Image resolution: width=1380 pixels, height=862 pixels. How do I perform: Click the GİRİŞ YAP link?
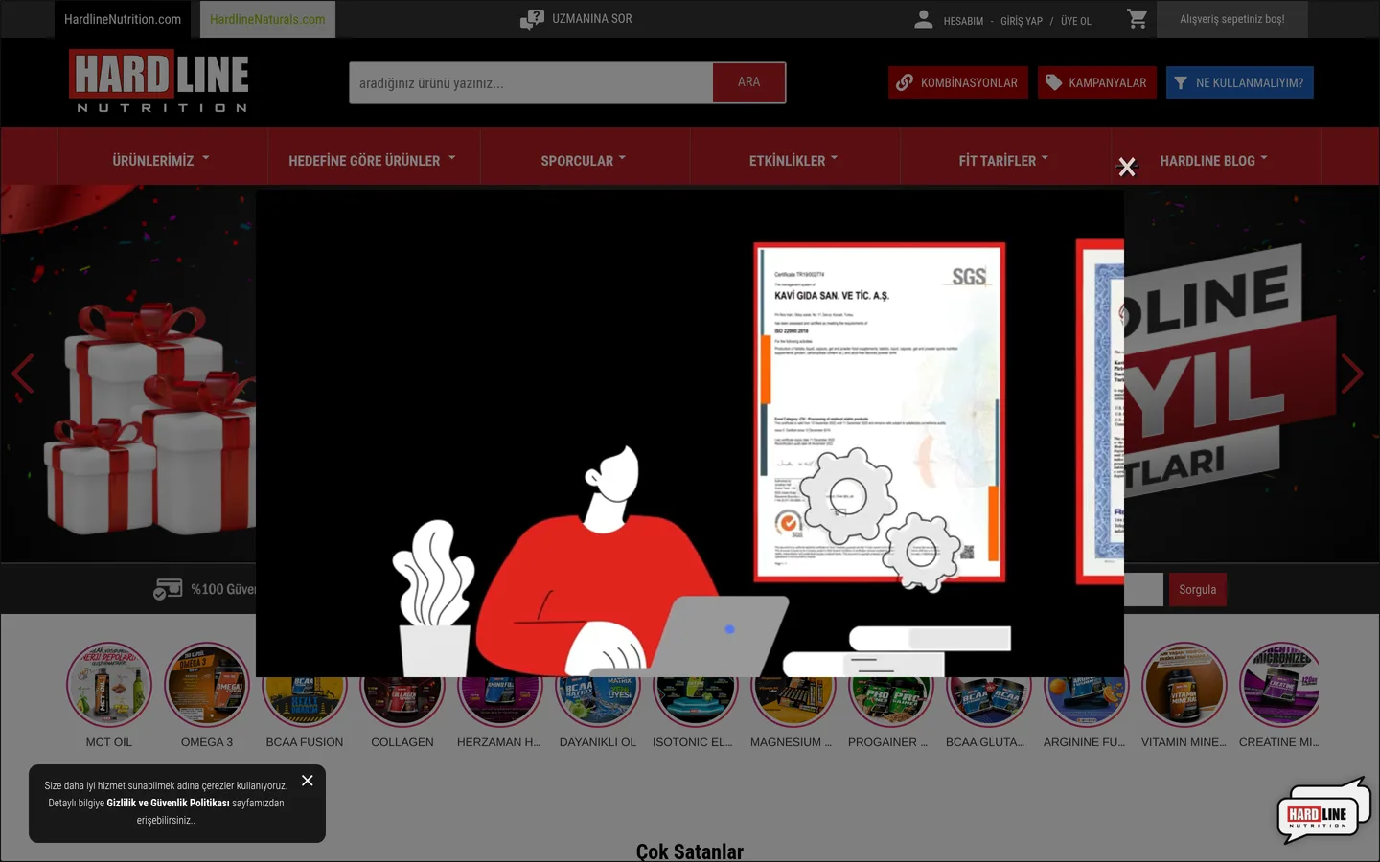click(x=1022, y=21)
